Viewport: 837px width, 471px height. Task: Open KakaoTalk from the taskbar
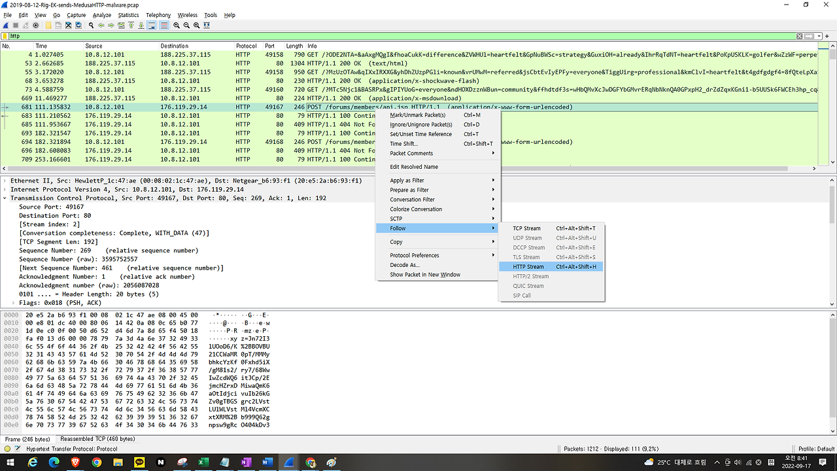[x=139, y=462]
